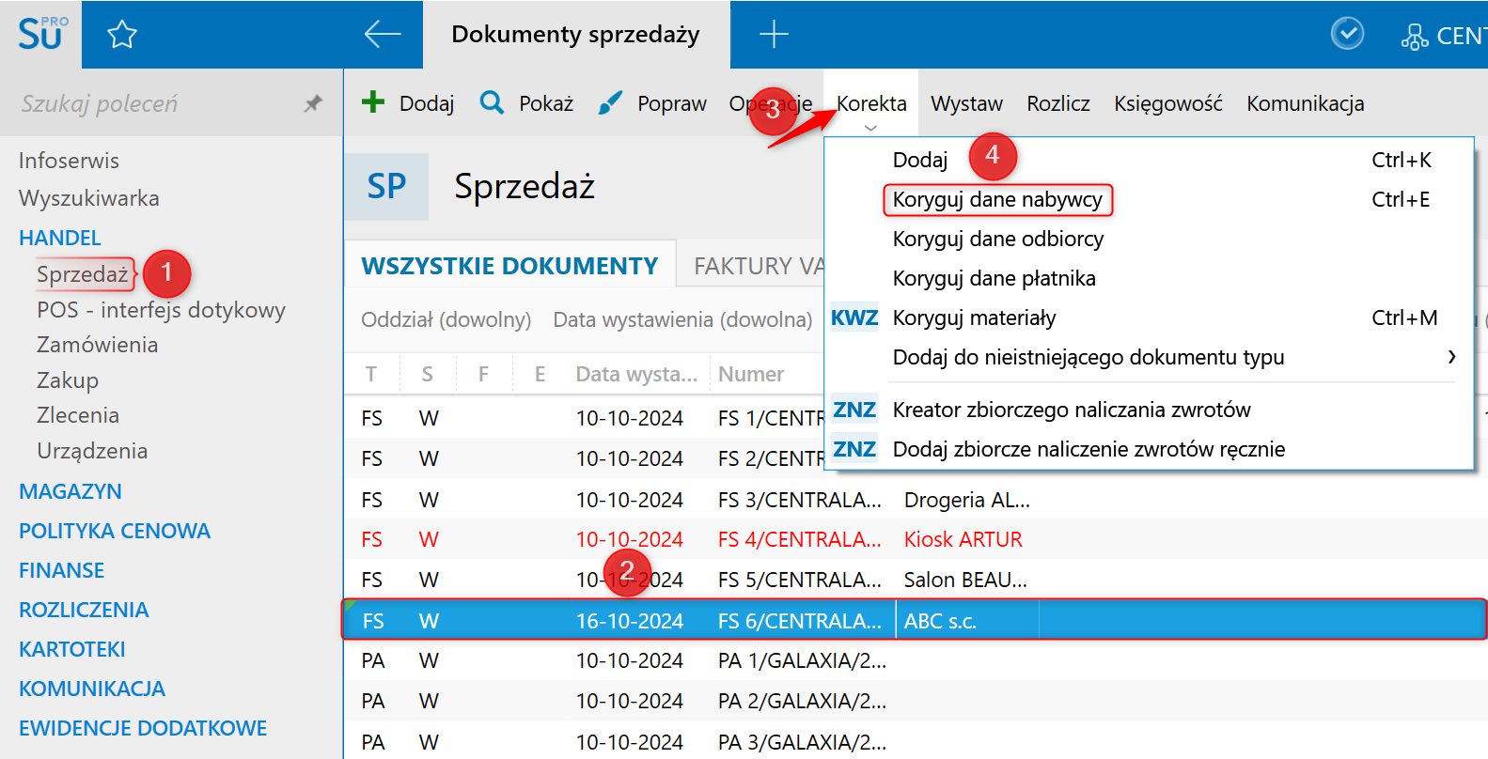
Task: Expand the POLITYKA CENOWA section
Action: tap(115, 531)
